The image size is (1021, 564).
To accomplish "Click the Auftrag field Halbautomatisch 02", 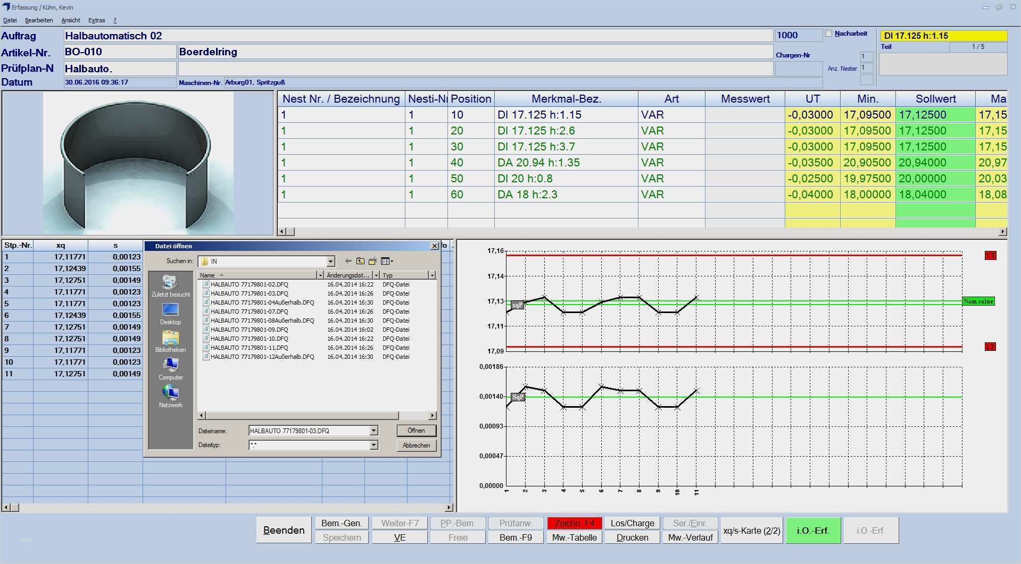I will [418, 36].
